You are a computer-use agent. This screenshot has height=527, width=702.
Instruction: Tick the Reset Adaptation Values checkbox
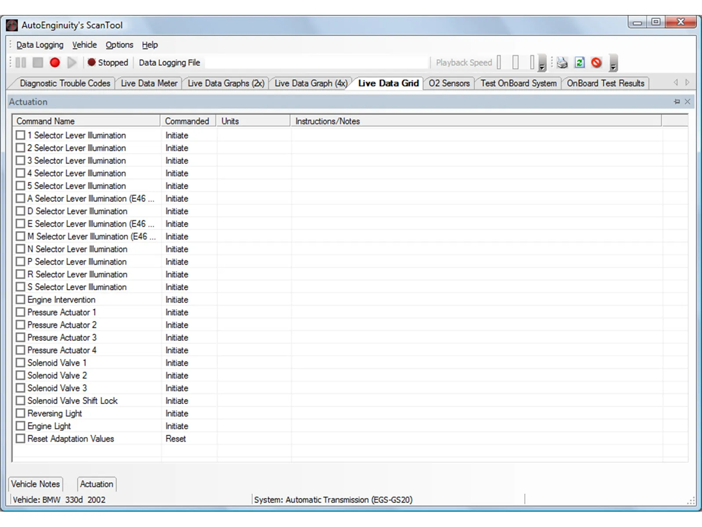[20, 438]
